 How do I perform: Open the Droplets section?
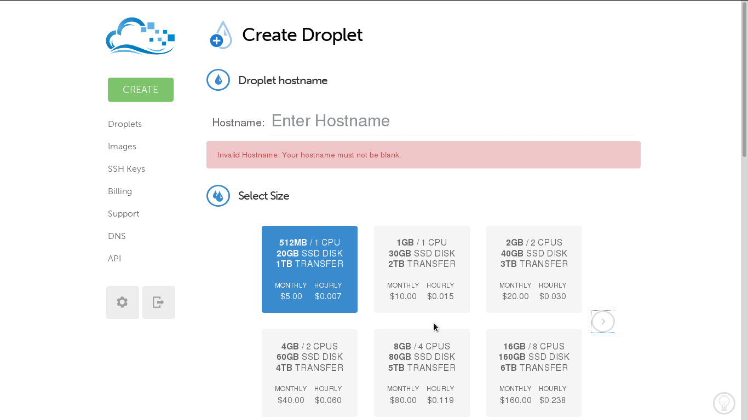point(124,124)
